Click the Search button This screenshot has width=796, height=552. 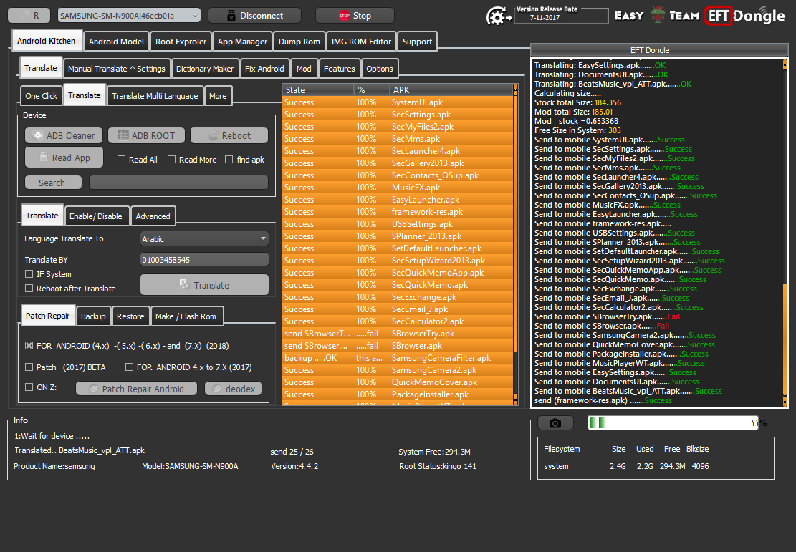tap(53, 183)
